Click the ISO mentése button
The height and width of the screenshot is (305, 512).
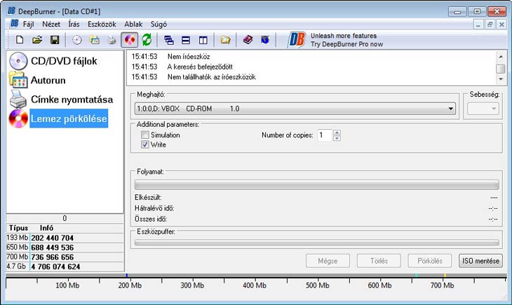[480, 261]
